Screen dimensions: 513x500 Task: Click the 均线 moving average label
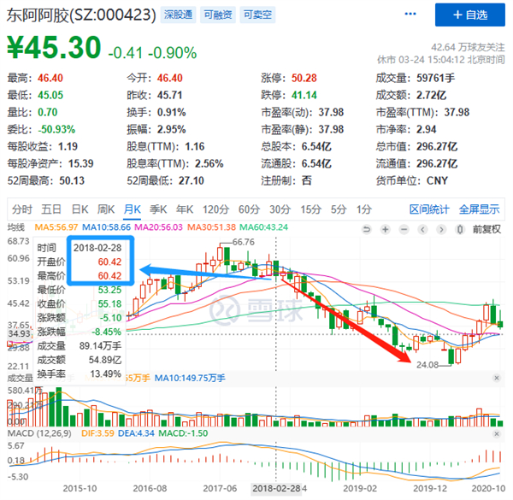pyautogui.click(x=16, y=227)
